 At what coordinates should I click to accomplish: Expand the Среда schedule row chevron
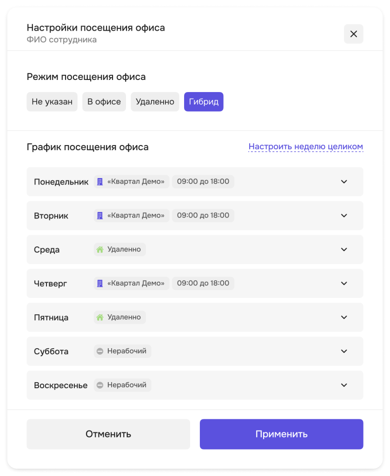tap(344, 250)
